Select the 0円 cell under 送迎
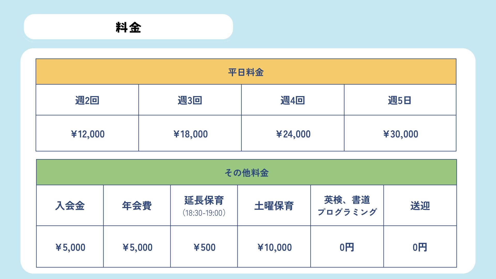The image size is (496, 279). click(x=420, y=247)
